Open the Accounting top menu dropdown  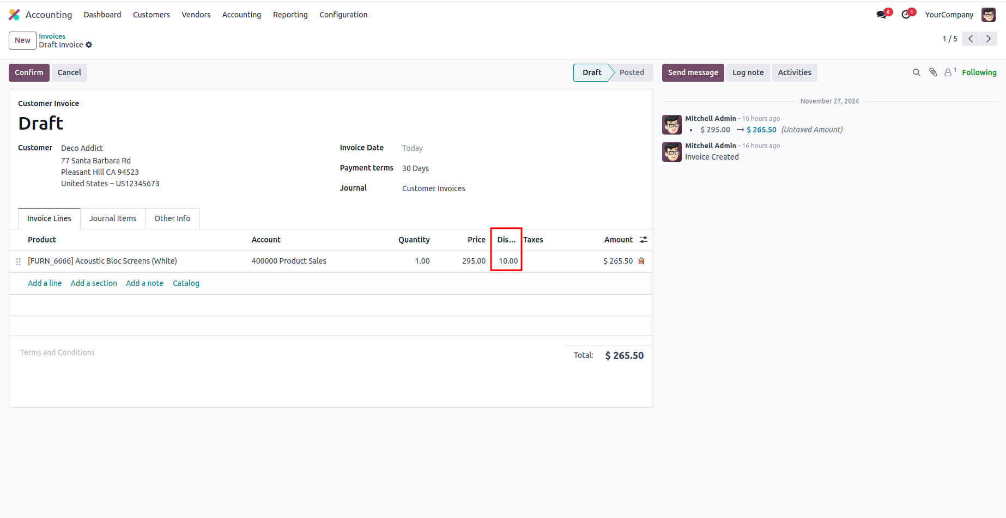pyautogui.click(x=241, y=15)
